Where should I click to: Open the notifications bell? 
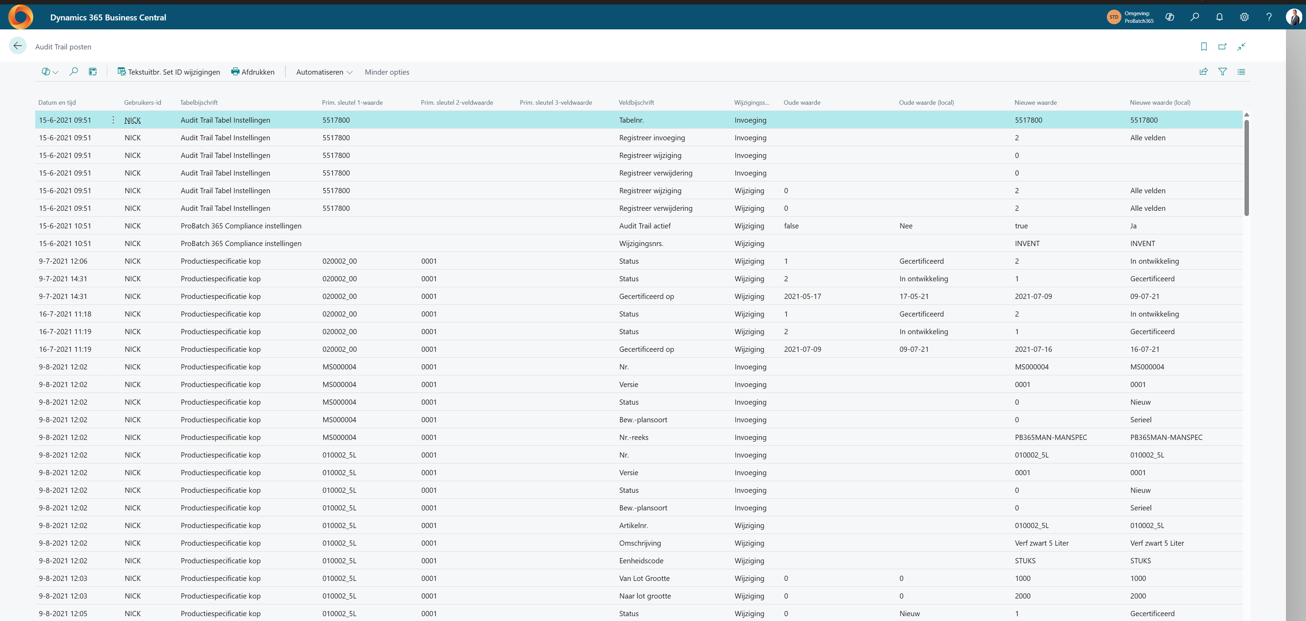pos(1219,17)
